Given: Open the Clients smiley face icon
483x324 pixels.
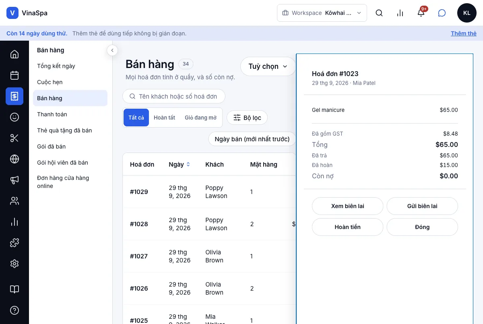Looking at the screenshot, I should click(14, 117).
